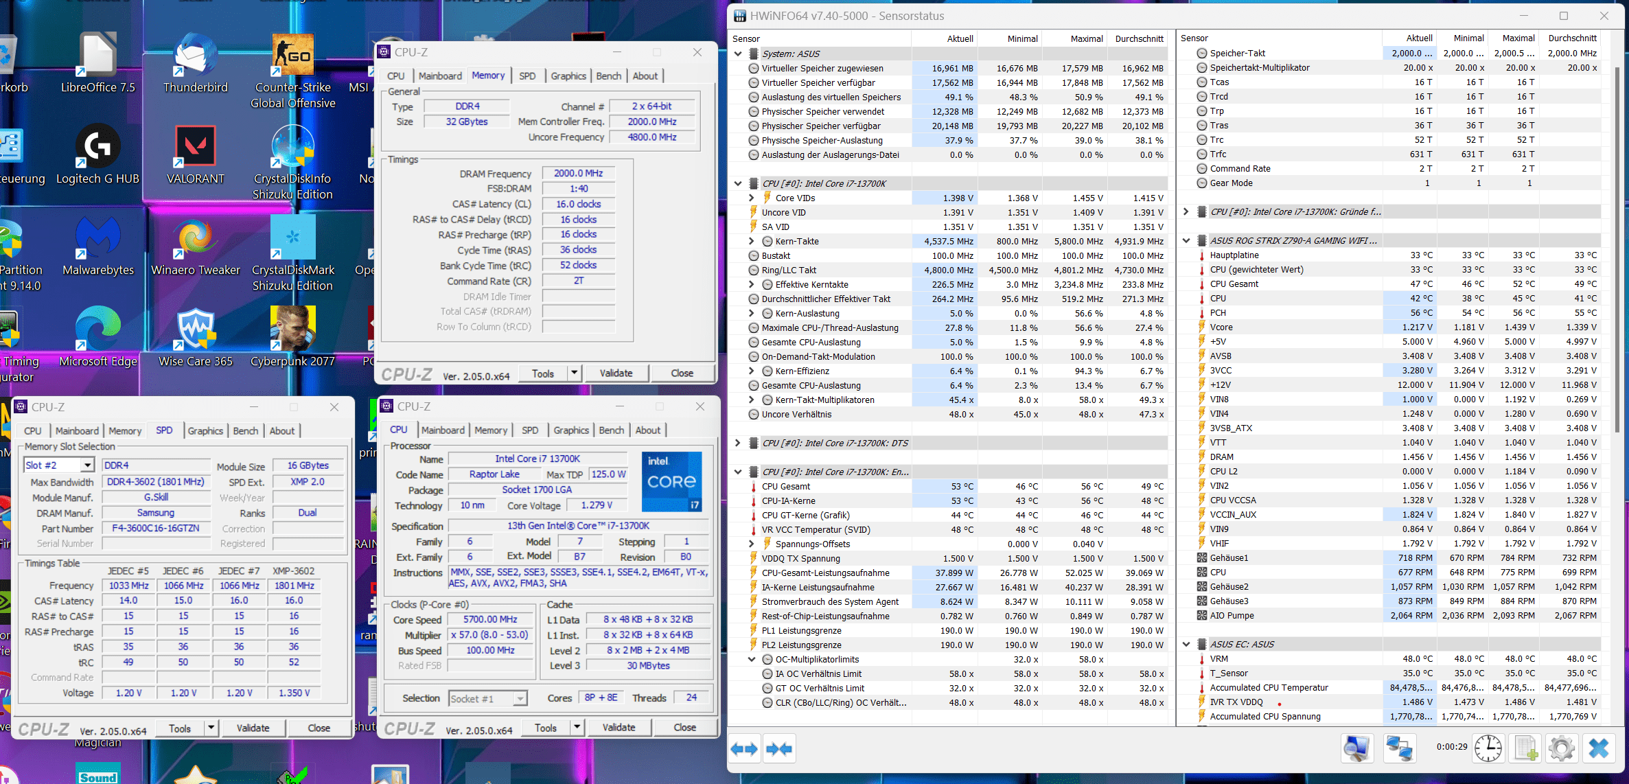Collapse the CPU [#0] Intel Core i7-13700K group
Image resolution: width=1629 pixels, height=784 pixels.
(738, 183)
